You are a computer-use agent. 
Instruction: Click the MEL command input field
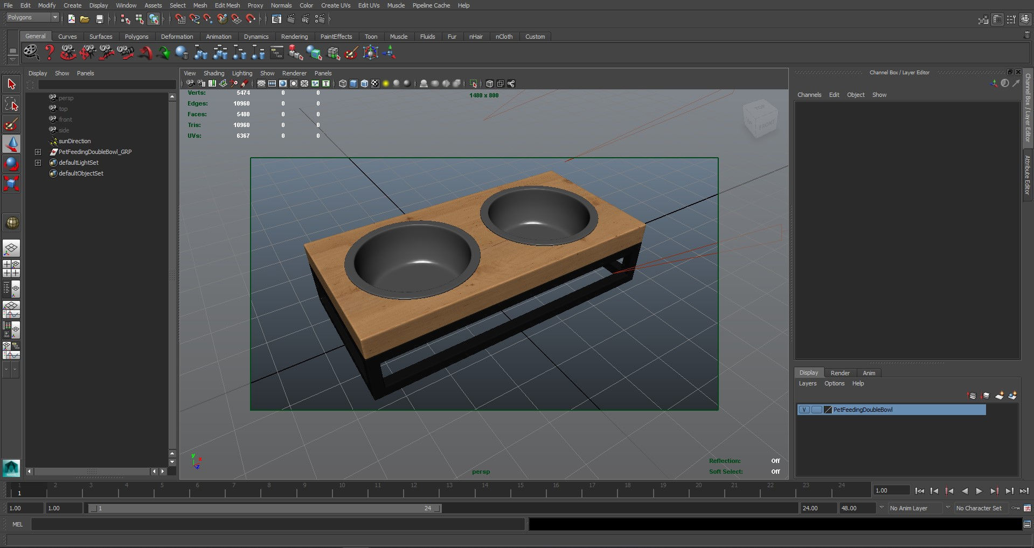[x=277, y=524]
